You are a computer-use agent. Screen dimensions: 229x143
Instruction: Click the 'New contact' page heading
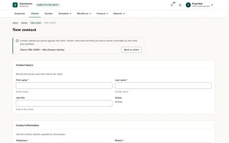coord(25,30)
